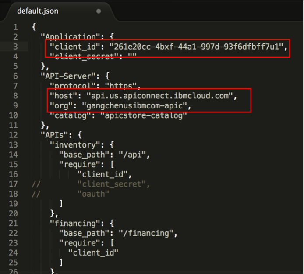Image resolution: width=304 pixels, height=274 pixels.
Task: Click the "require" key on line 15
Action: point(80,165)
